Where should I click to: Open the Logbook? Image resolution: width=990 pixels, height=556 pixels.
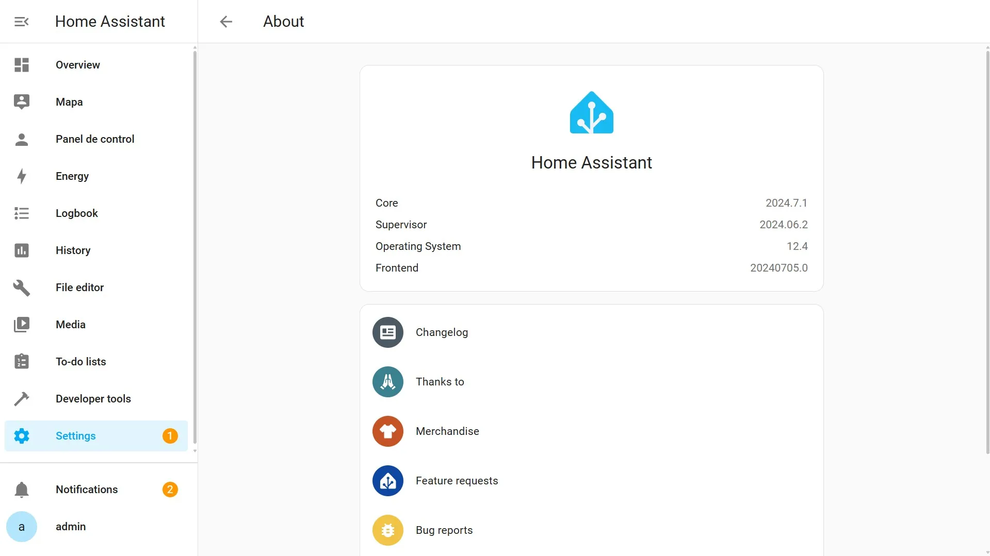click(x=96, y=213)
